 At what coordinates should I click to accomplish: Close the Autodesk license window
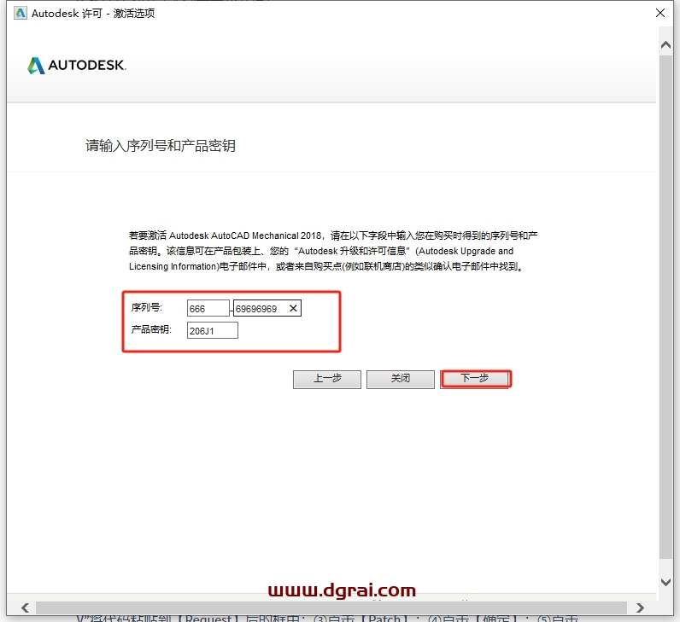tap(660, 13)
